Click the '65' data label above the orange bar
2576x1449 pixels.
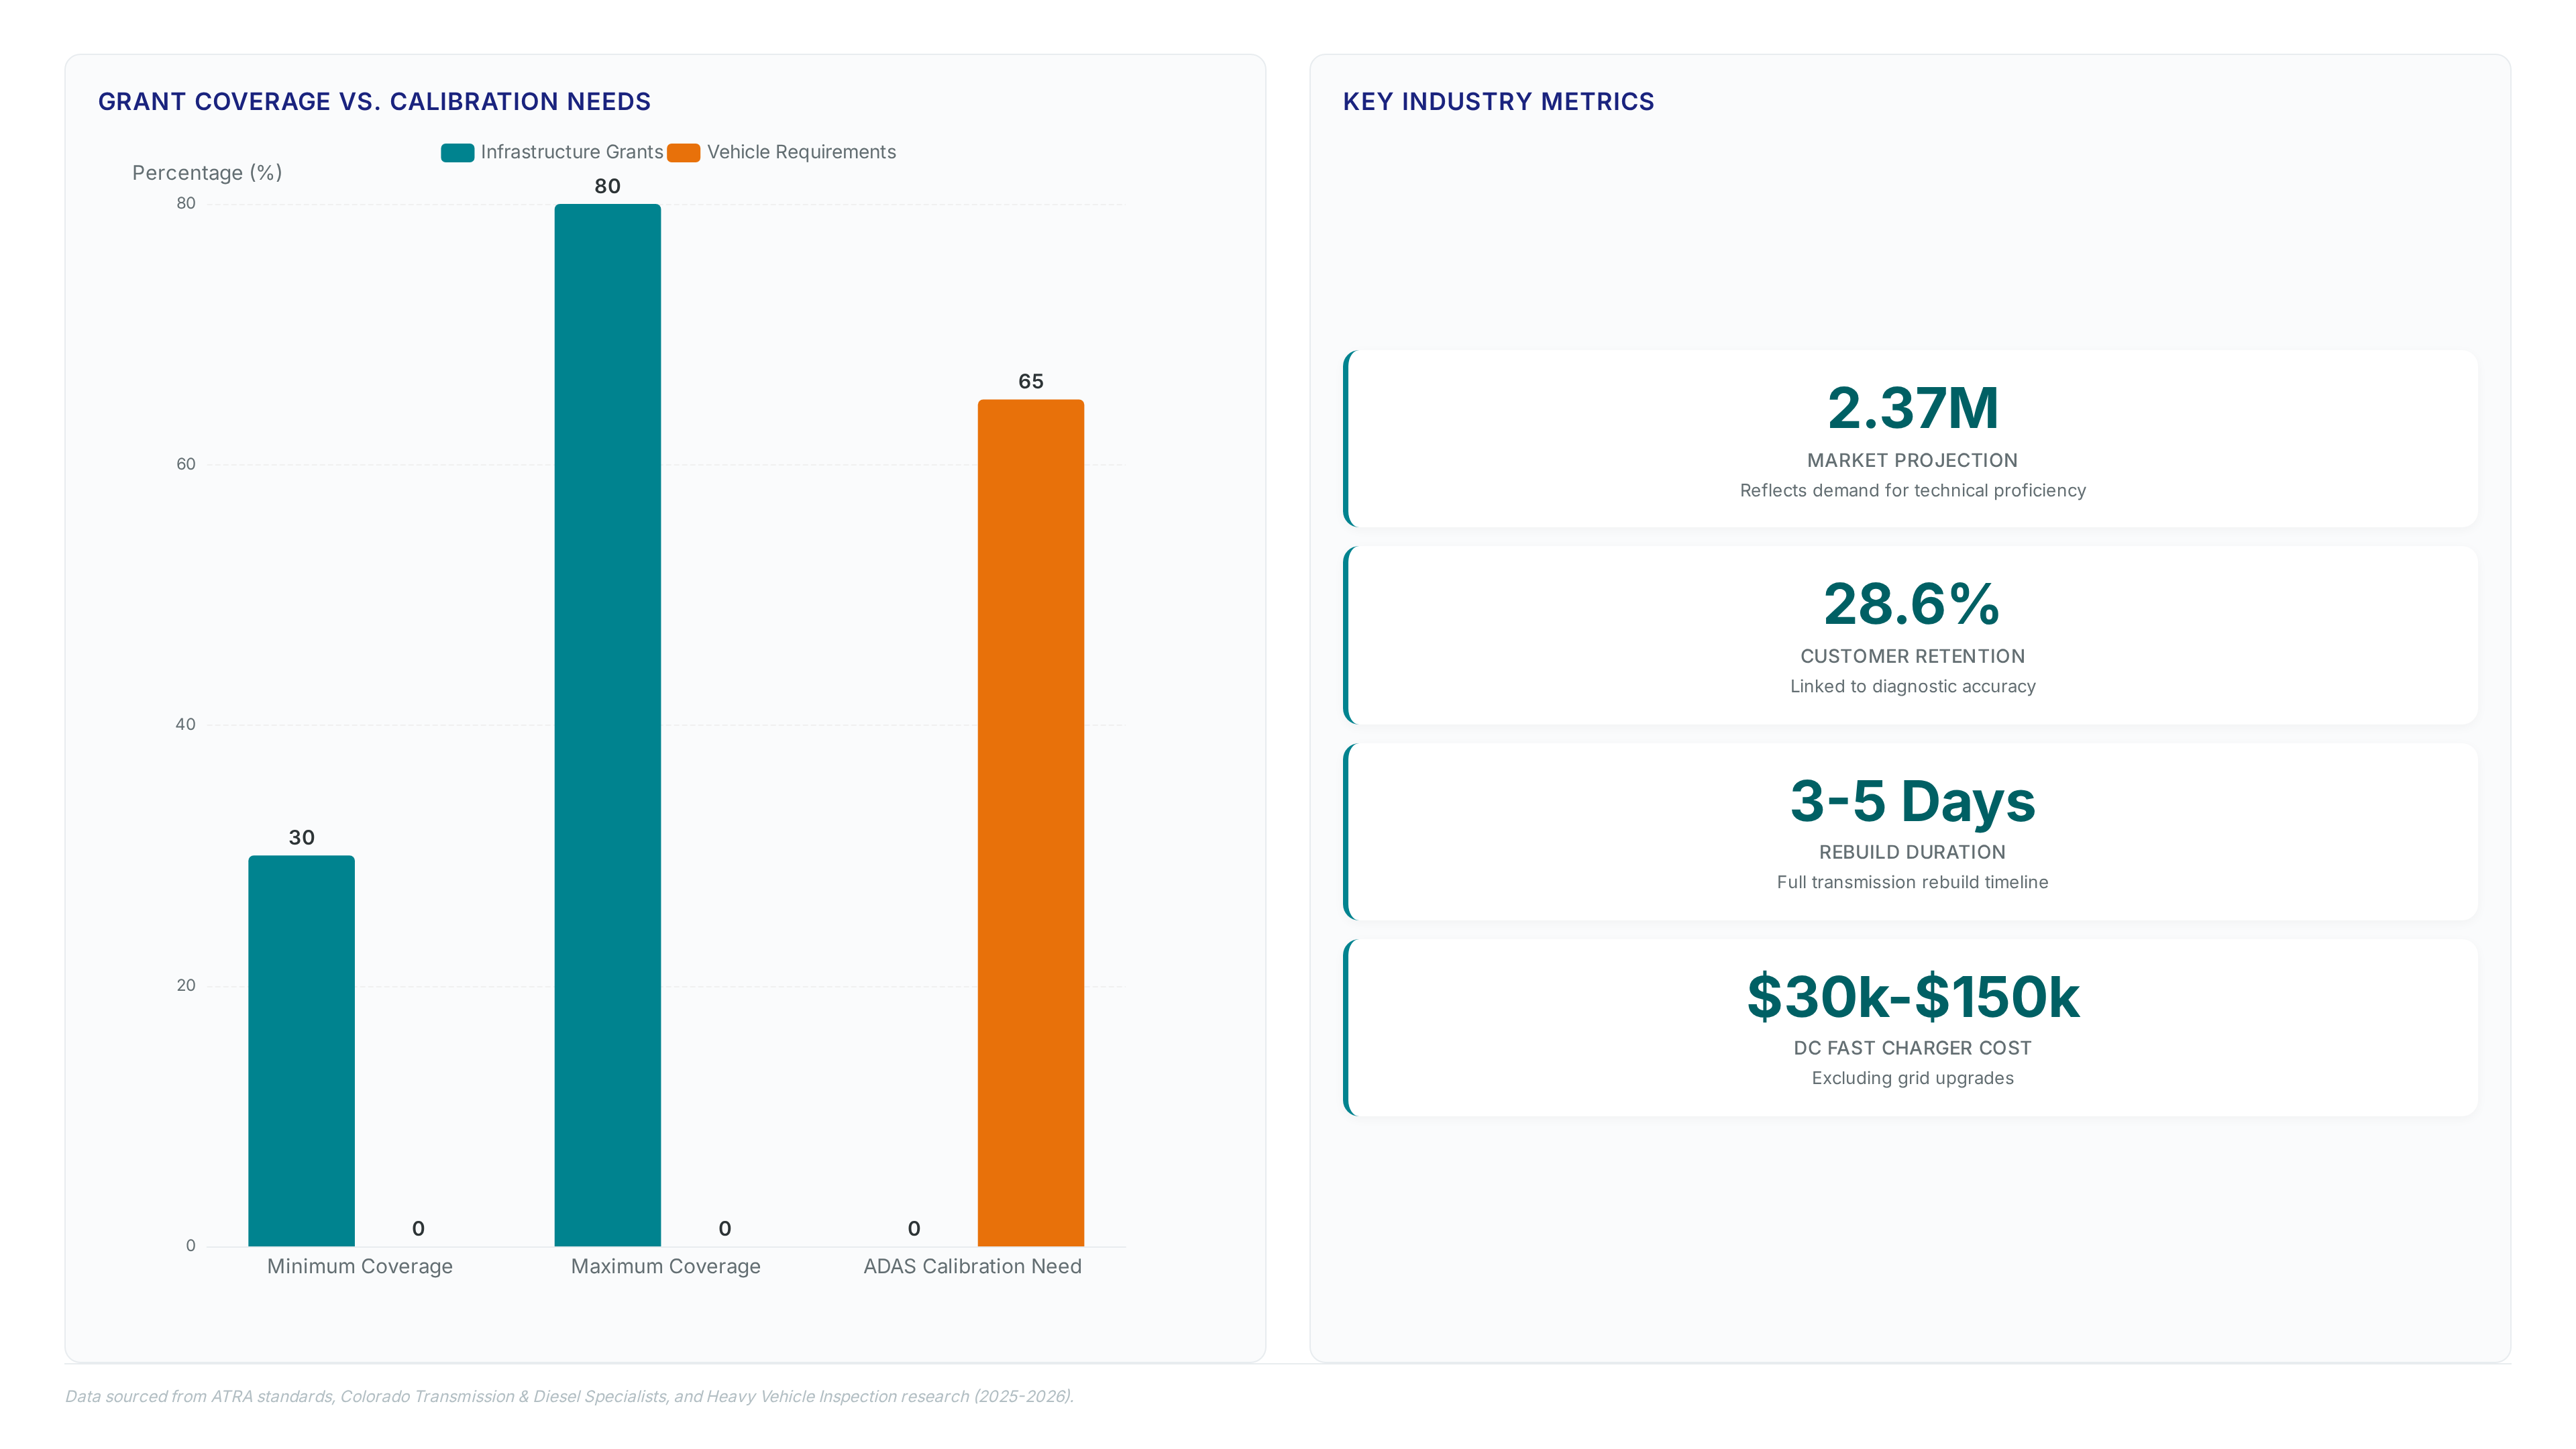(x=1030, y=381)
